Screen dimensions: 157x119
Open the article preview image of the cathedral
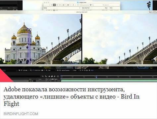click(x=78, y=41)
